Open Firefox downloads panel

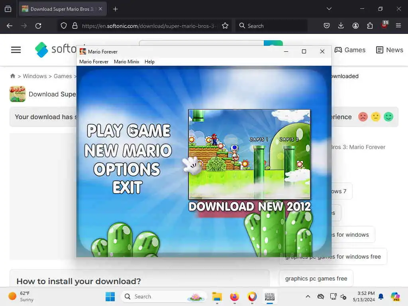click(x=341, y=26)
